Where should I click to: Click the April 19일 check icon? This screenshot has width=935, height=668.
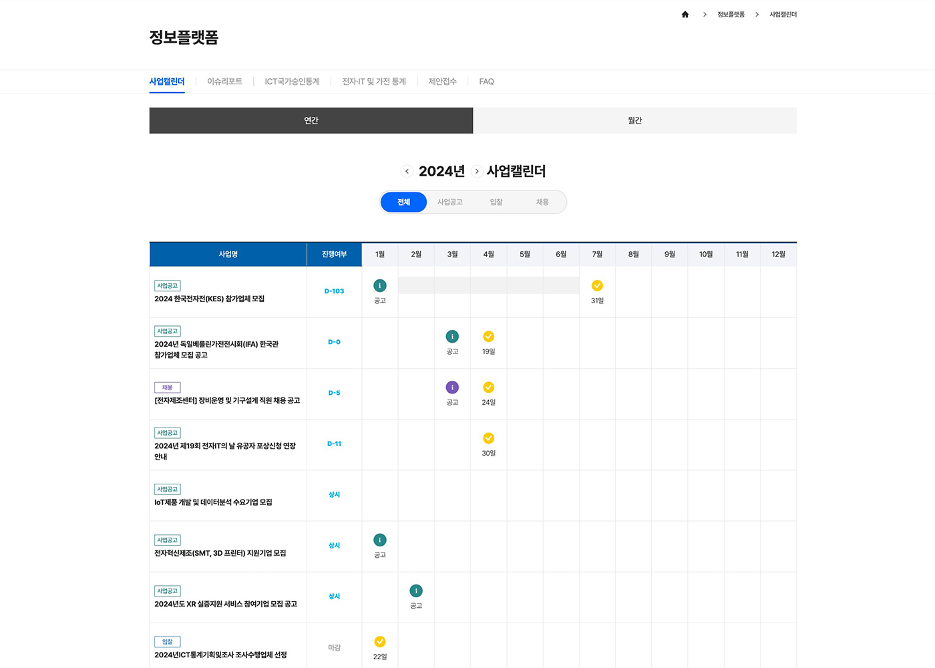point(488,336)
